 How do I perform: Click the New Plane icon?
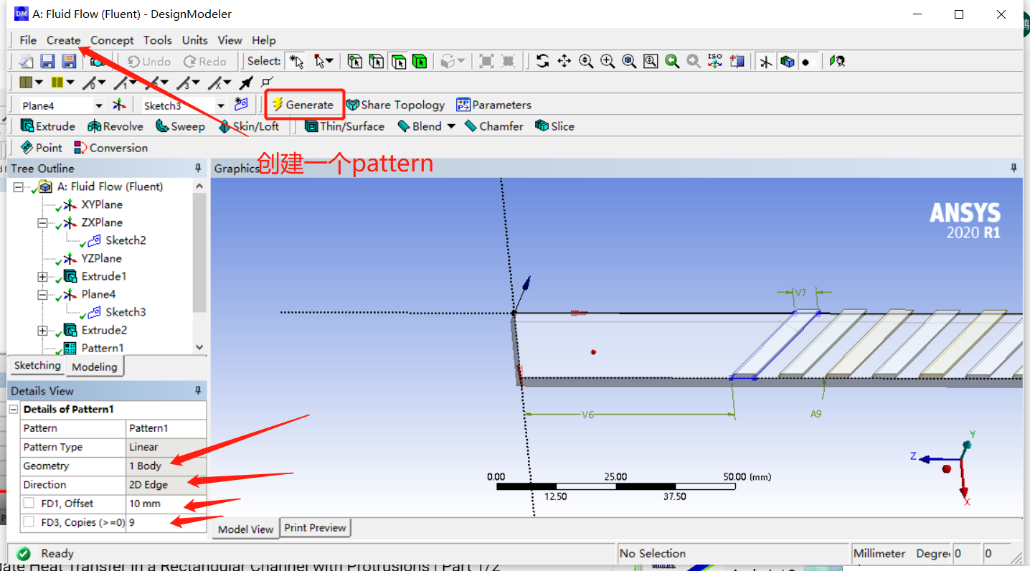119,105
